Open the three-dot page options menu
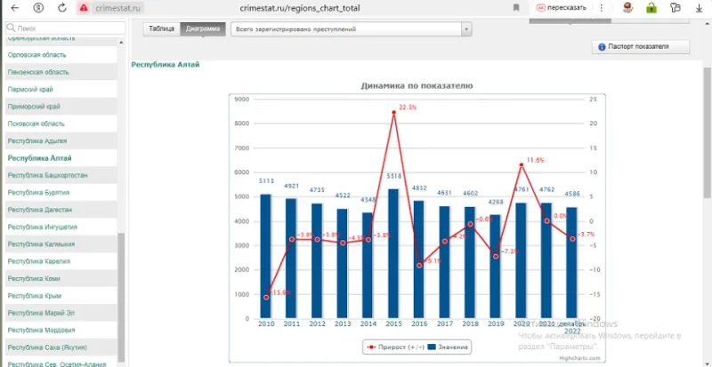 coord(602,8)
